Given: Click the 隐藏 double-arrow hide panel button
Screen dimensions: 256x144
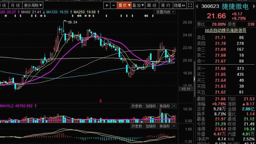Looking at the screenshot, I should coord(180,6).
